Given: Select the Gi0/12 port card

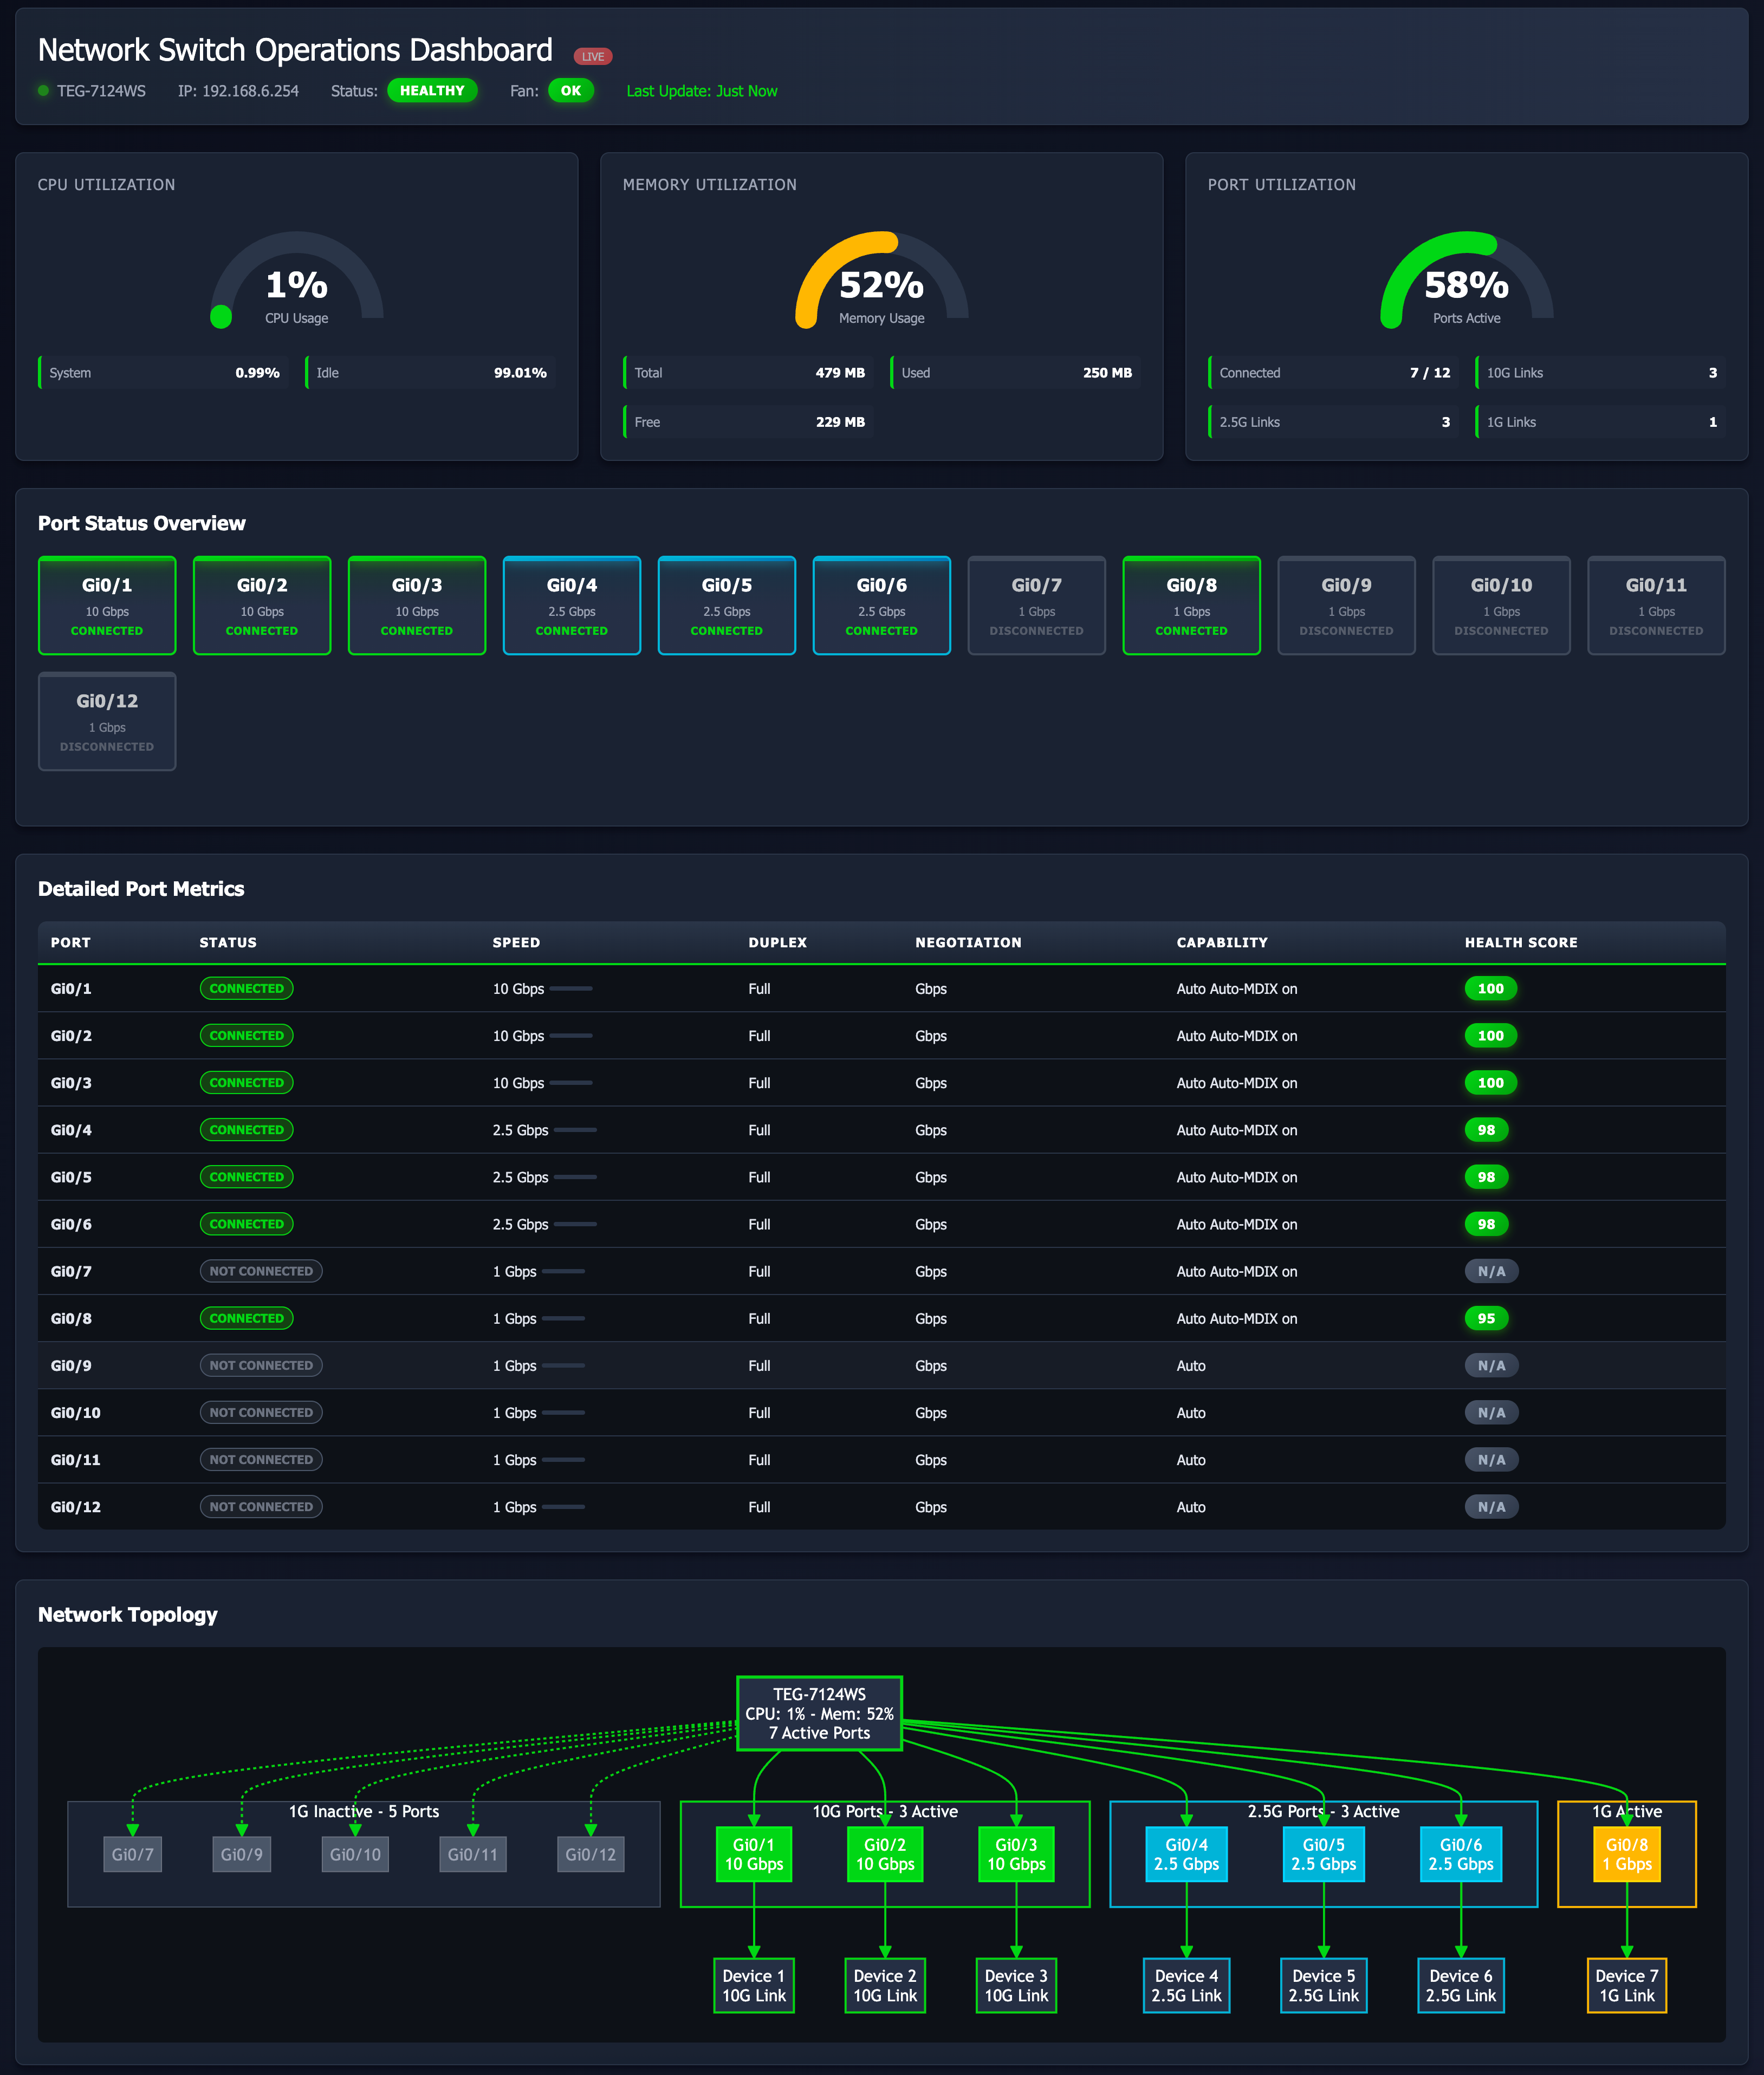Looking at the screenshot, I should click(x=107, y=721).
